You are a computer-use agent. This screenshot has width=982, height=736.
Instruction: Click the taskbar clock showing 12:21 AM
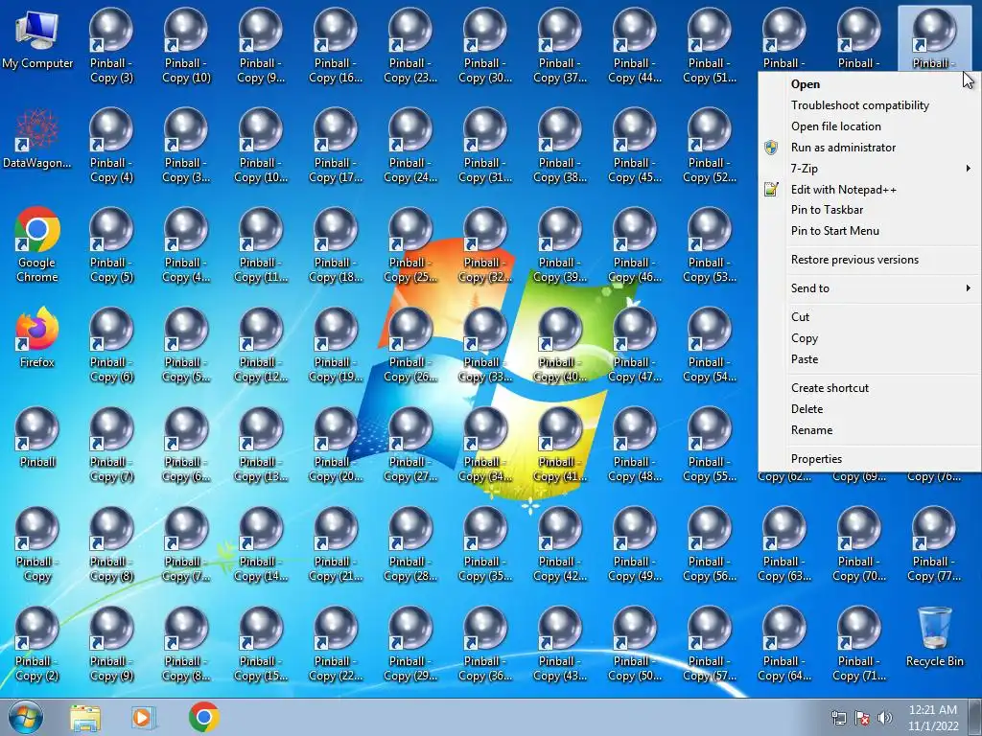933,718
